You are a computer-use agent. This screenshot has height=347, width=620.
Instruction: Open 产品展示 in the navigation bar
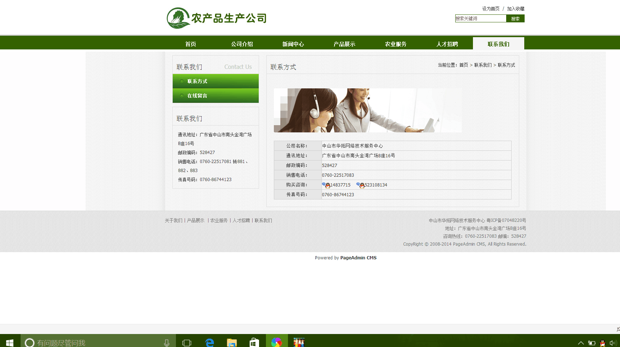coord(344,44)
